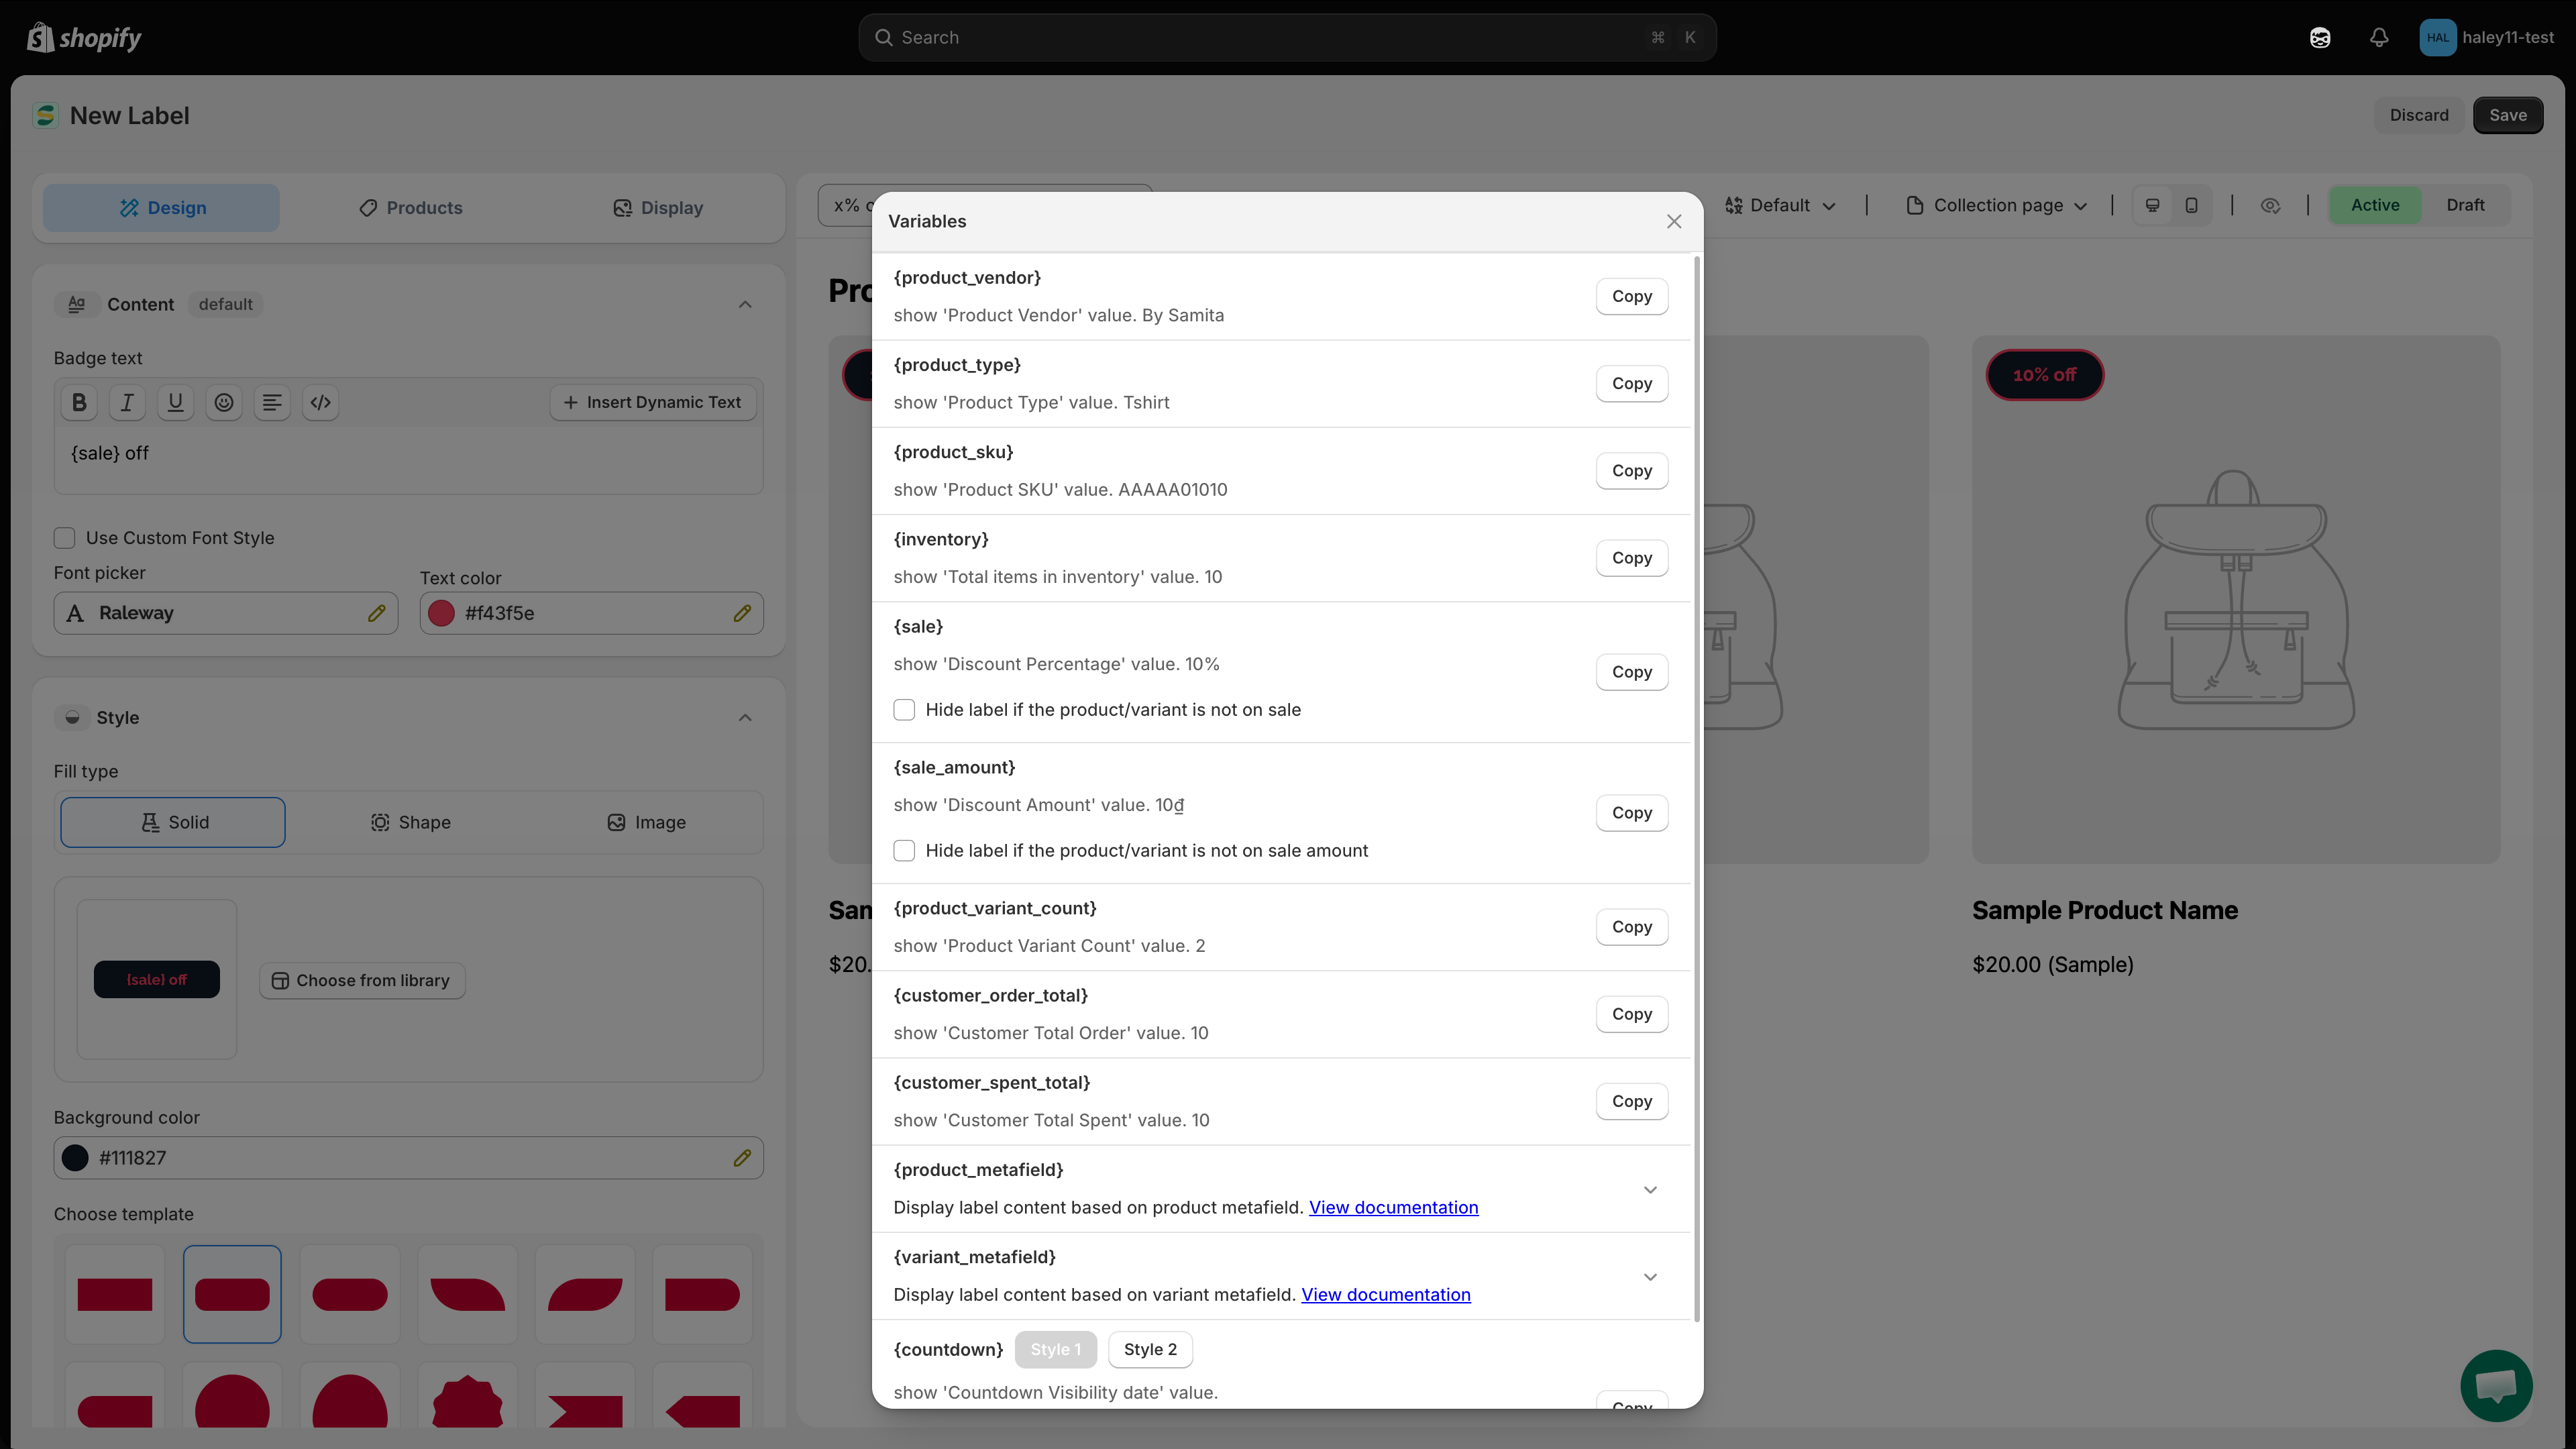Open text alignment options
The image size is (2576, 1449).
pyautogui.click(x=272, y=402)
